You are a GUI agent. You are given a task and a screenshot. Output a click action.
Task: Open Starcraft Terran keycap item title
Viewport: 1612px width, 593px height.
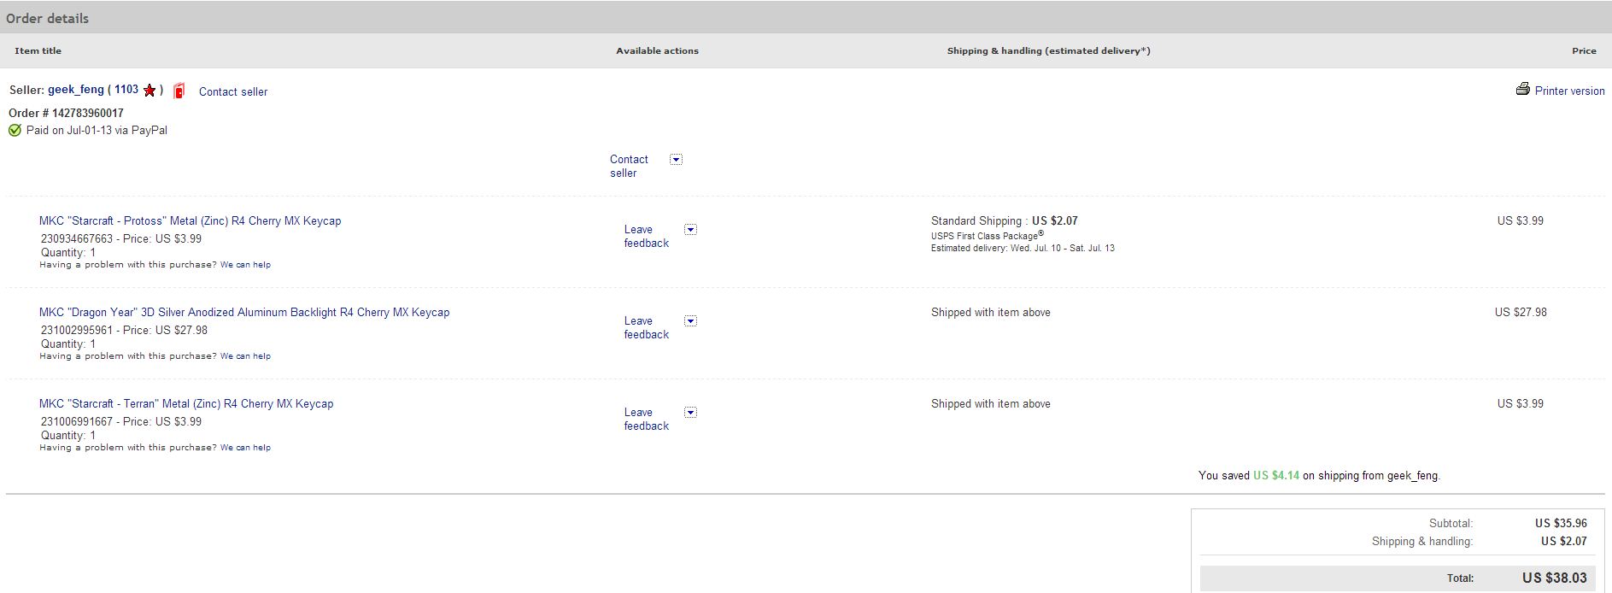click(186, 403)
